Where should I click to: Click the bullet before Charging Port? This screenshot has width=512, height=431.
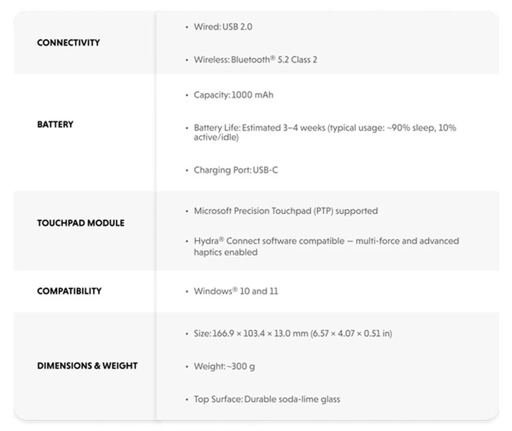pyautogui.click(x=186, y=170)
